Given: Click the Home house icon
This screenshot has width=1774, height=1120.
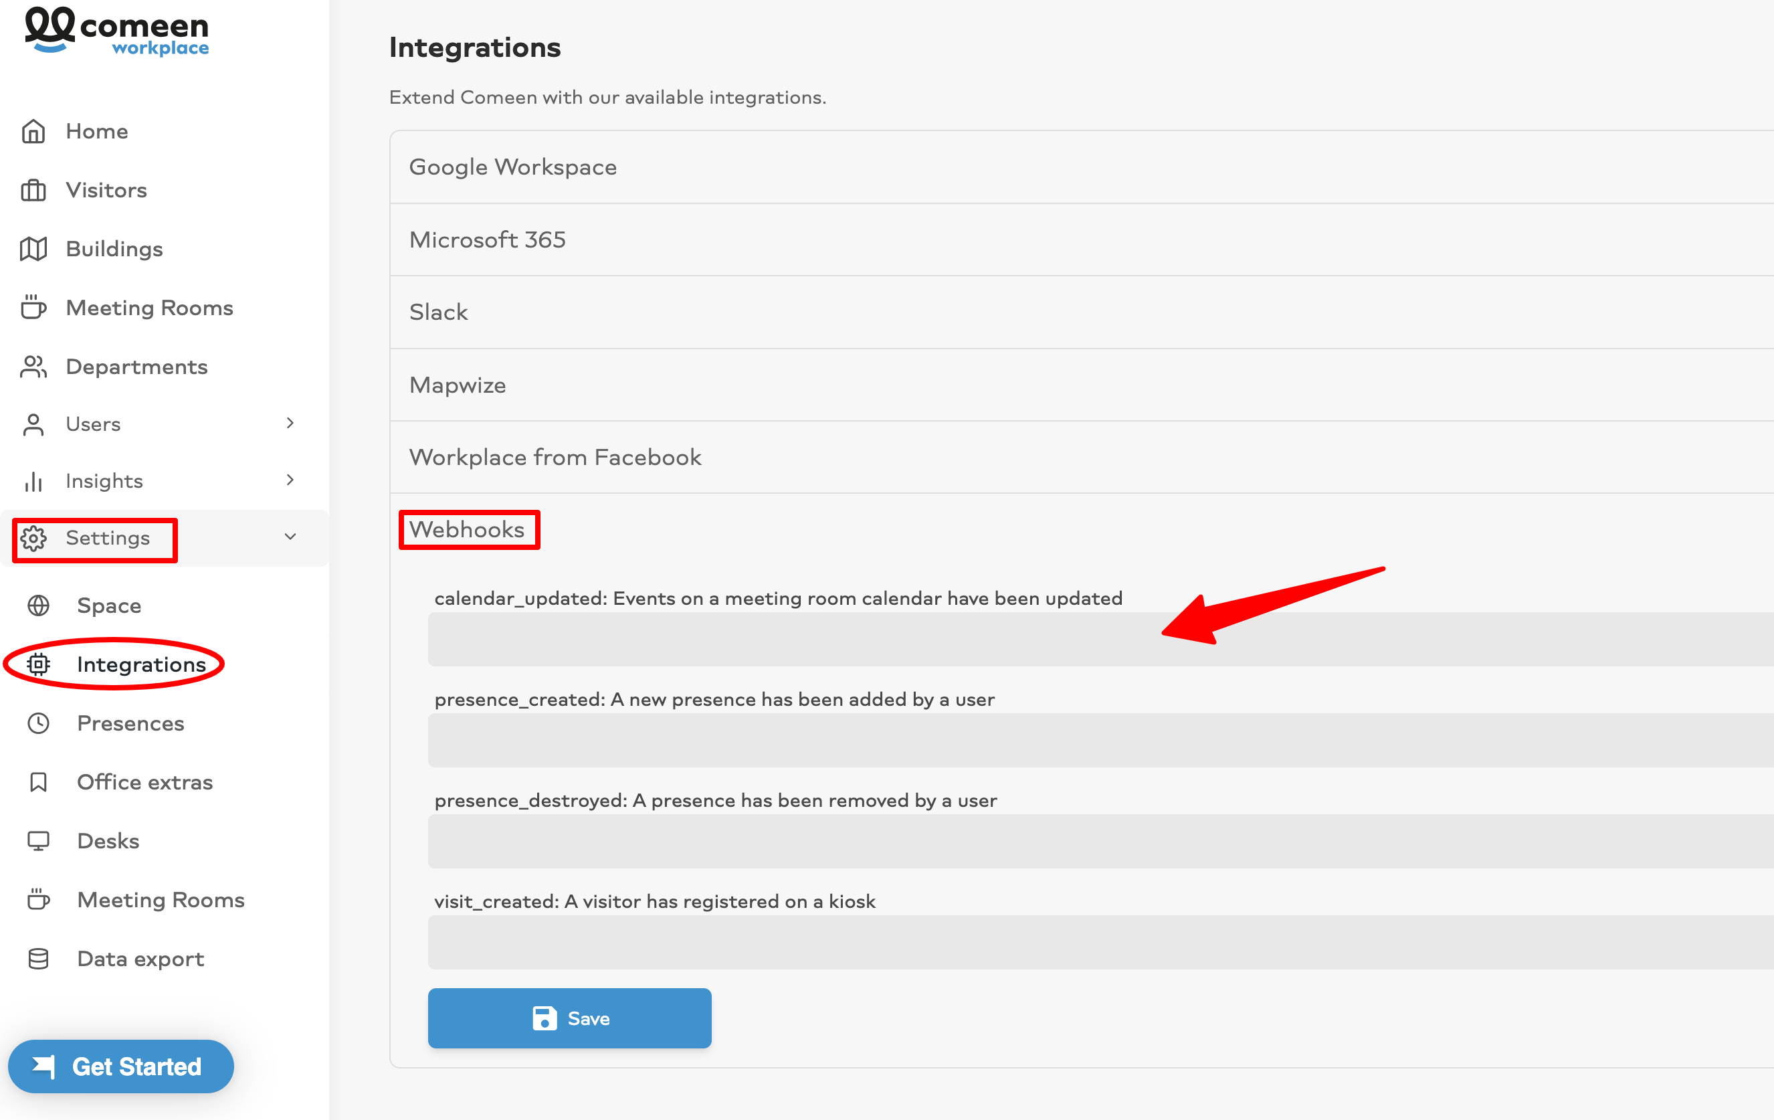Looking at the screenshot, I should pyautogui.click(x=33, y=131).
